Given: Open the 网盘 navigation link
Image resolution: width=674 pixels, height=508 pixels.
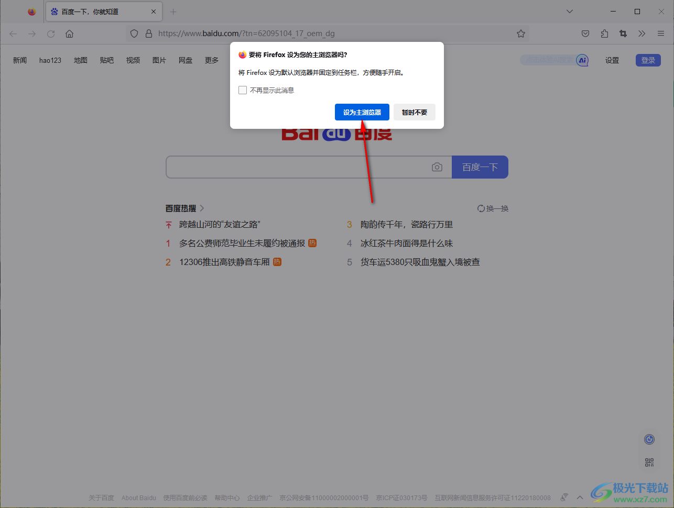Looking at the screenshot, I should tap(186, 60).
